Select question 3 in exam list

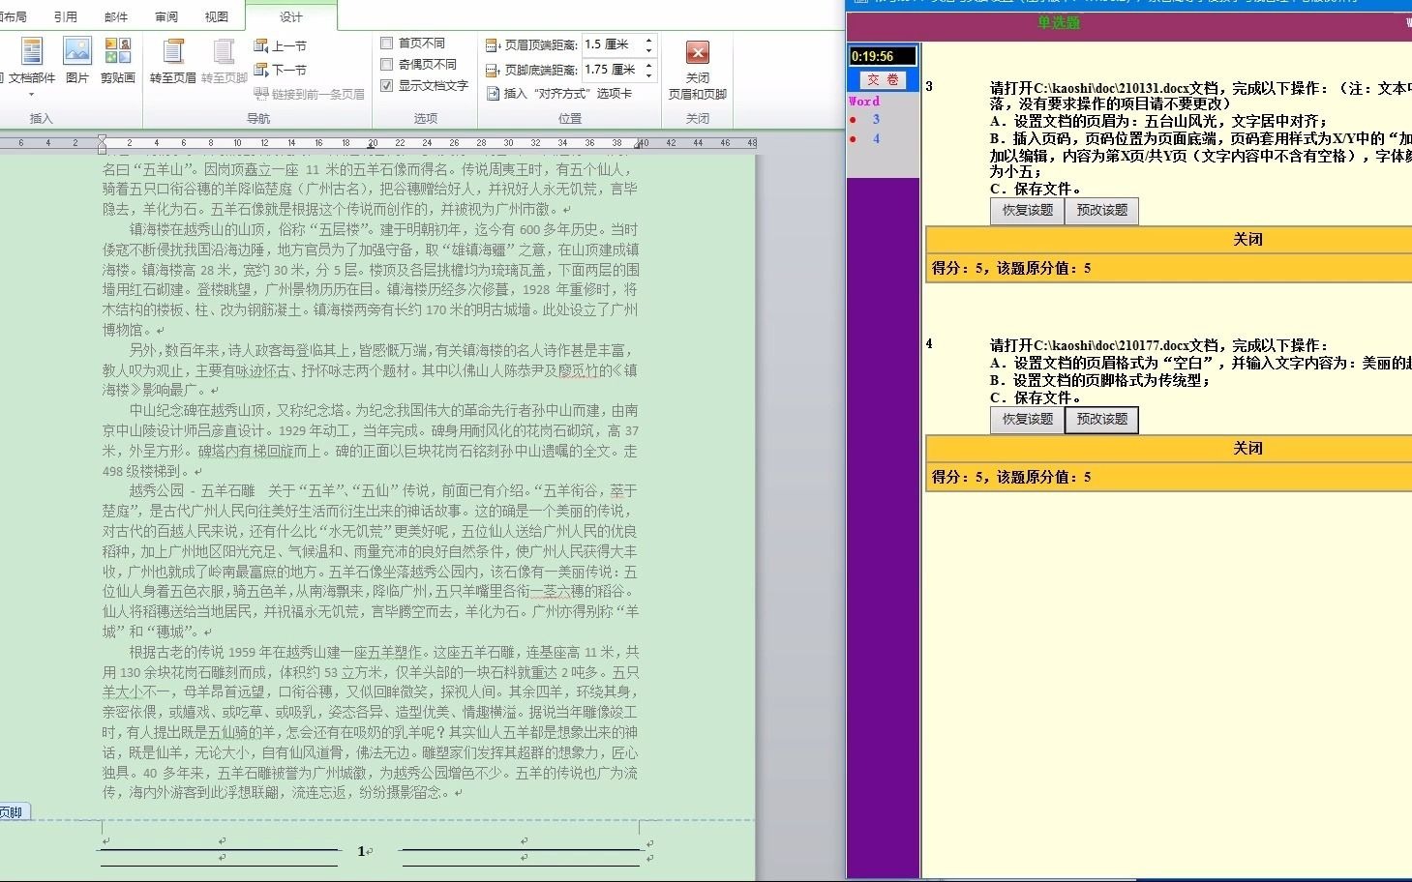[x=876, y=119]
